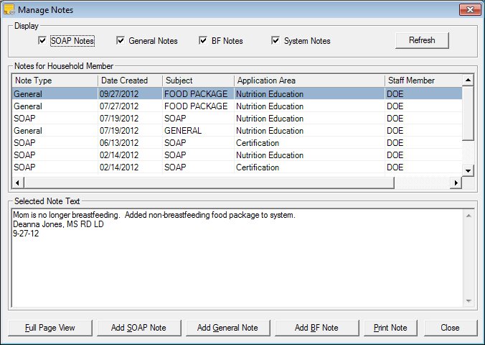Click the Manage Notes sticky-note title icon

tap(9, 9)
